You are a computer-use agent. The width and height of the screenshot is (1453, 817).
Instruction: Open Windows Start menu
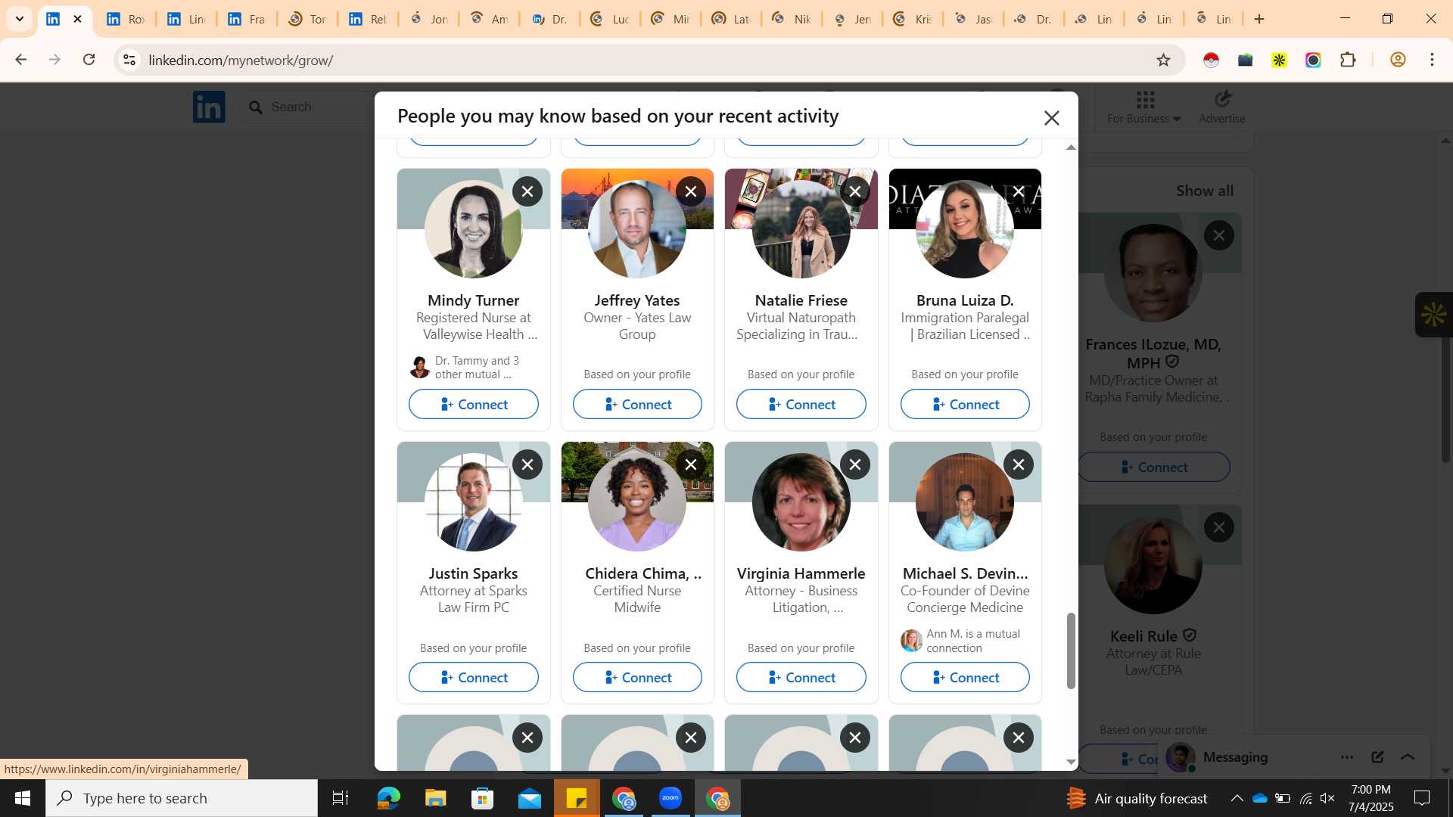(x=23, y=798)
